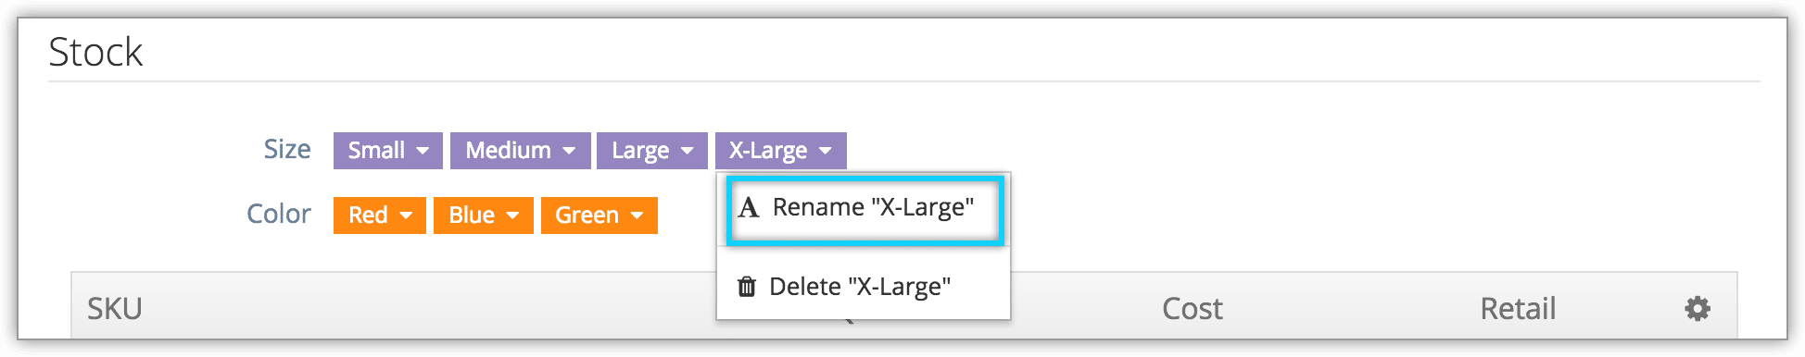Screen dimensions: 1805x357
Task: Collapse the X-Large dropdown caret
Action: click(x=825, y=151)
